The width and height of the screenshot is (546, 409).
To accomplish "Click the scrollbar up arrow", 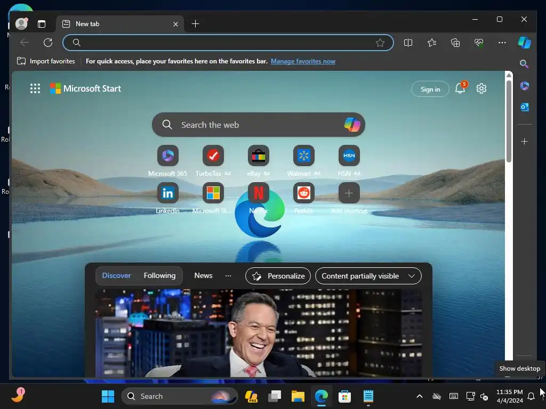I will (x=509, y=75).
